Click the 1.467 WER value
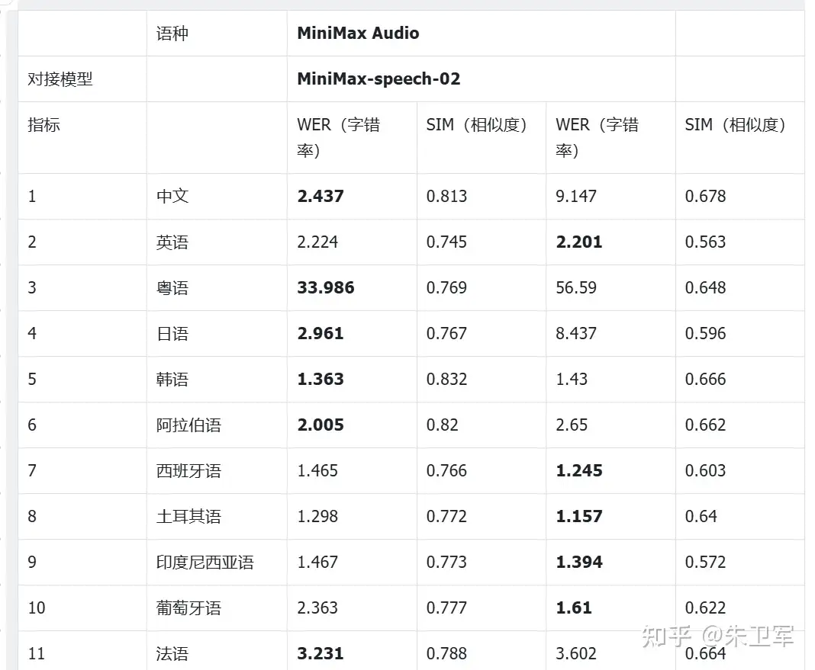Image resolution: width=815 pixels, height=670 pixels. coord(317,562)
